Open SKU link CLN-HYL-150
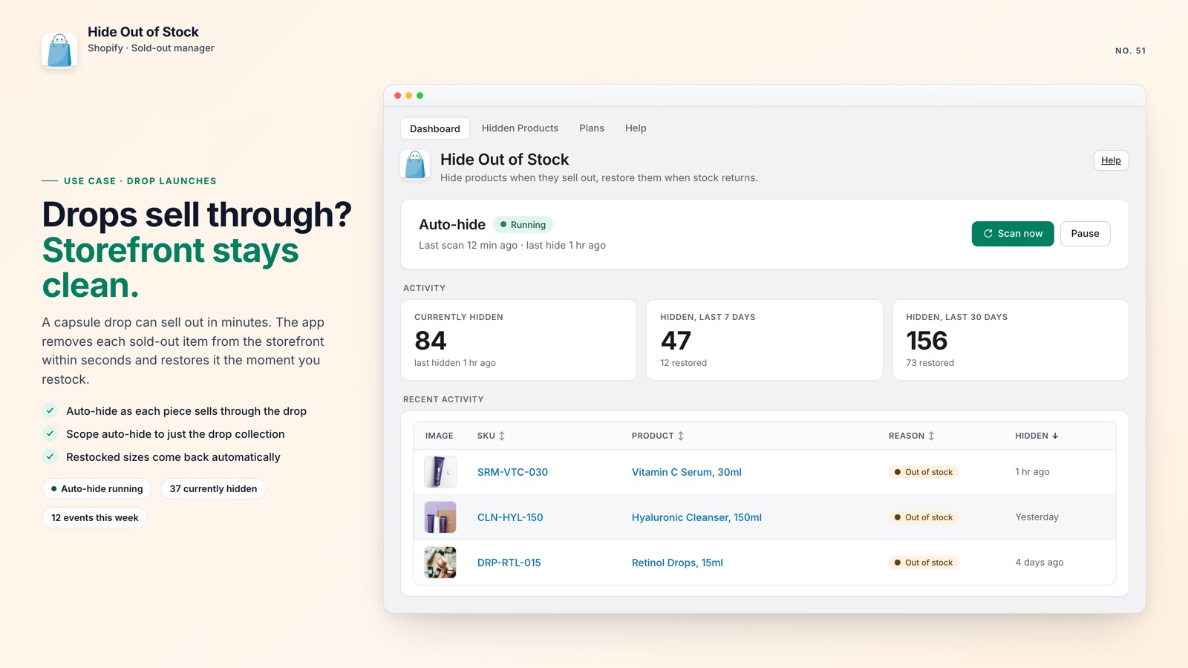This screenshot has width=1188, height=668. (x=510, y=517)
